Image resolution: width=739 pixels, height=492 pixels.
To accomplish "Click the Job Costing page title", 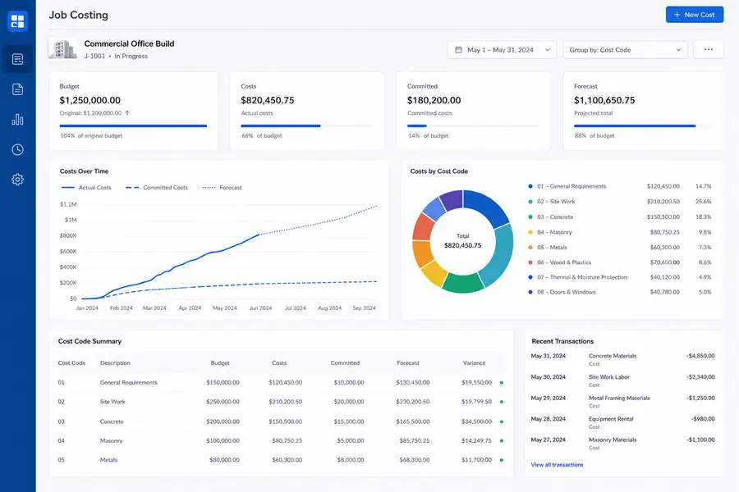I will pos(79,15).
